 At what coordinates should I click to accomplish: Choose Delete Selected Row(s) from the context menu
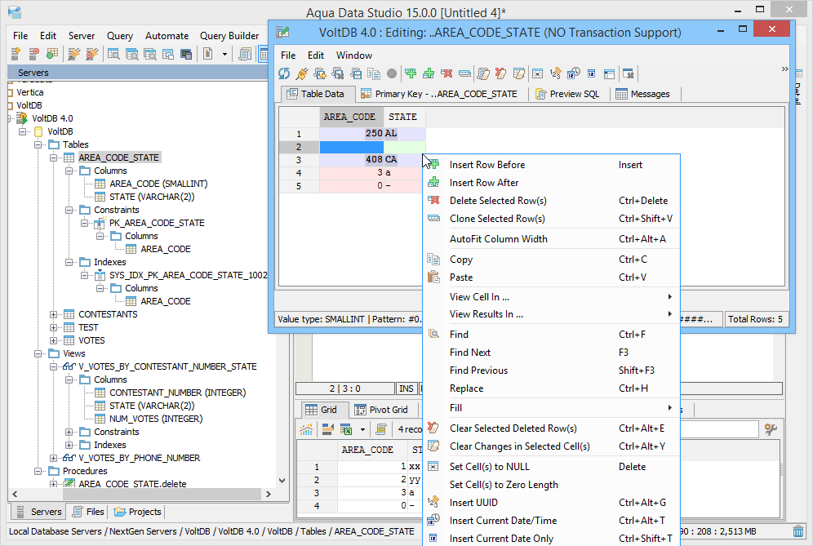551,201
